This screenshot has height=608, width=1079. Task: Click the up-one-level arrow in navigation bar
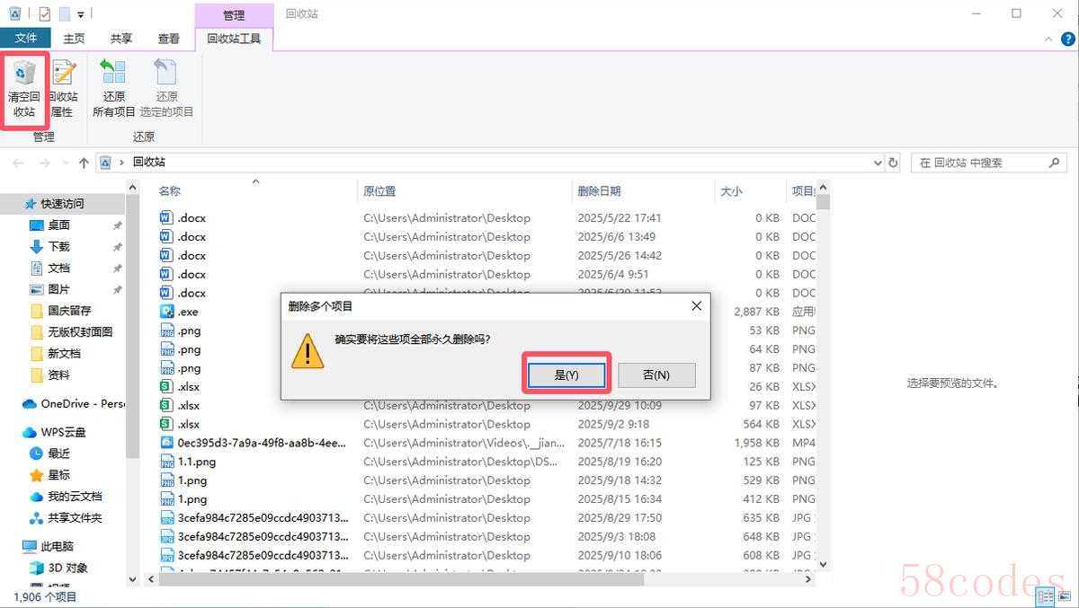pos(84,163)
